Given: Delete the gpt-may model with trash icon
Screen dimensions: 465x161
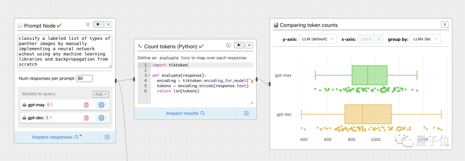Looking at the screenshot, I should (86, 104).
